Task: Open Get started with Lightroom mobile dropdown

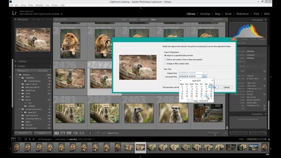Action: (61, 14)
